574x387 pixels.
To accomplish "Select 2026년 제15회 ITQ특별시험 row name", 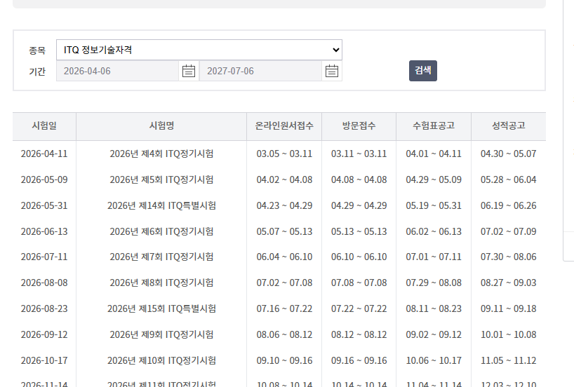I will pos(161,308).
